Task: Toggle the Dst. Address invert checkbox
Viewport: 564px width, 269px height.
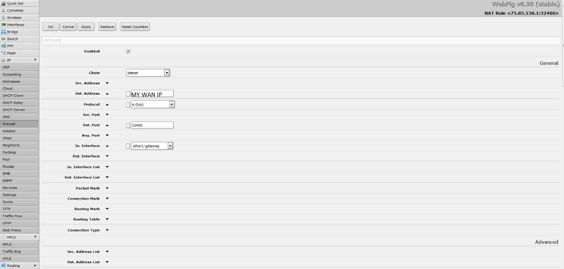Action: click(x=128, y=94)
